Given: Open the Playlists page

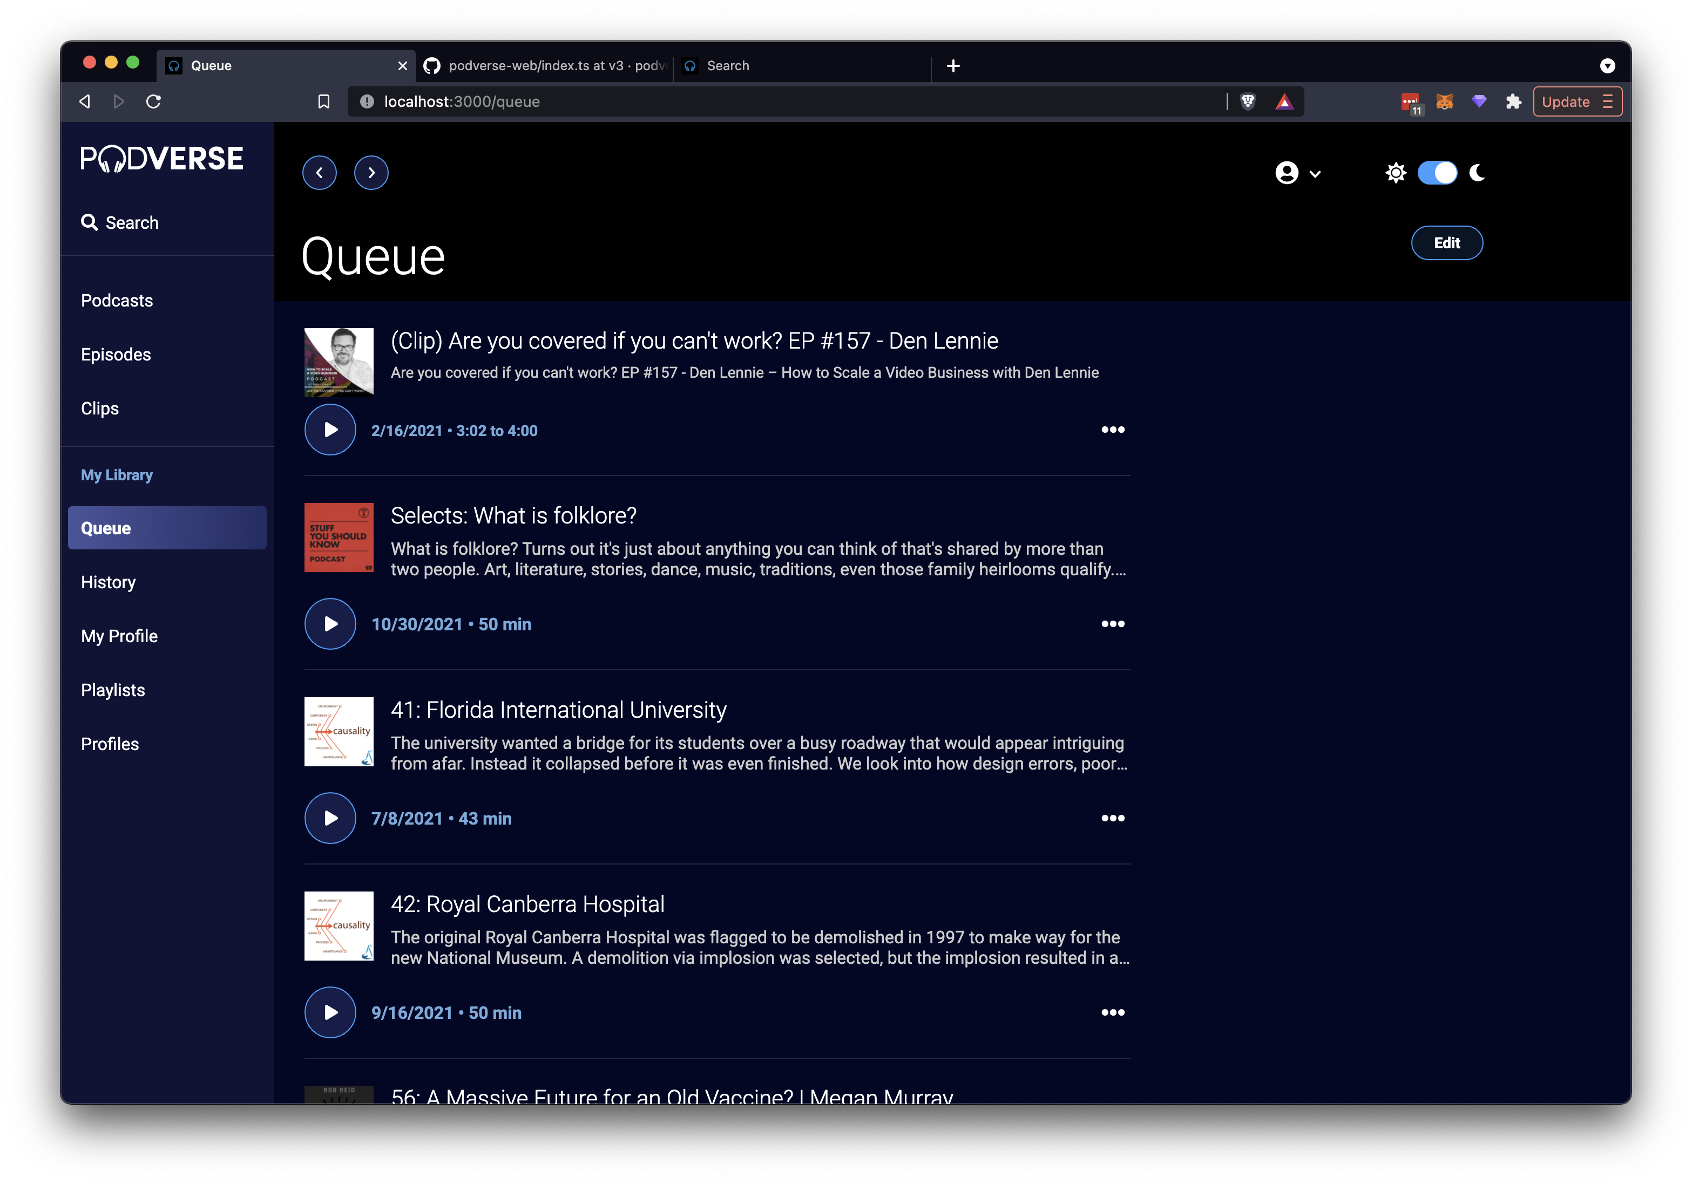Looking at the screenshot, I should [113, 690].
